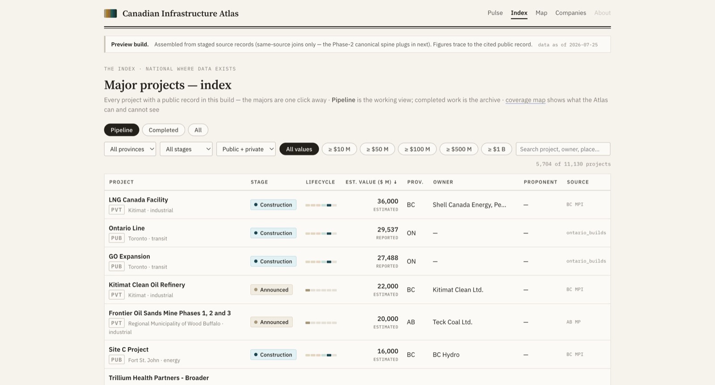This screenshot has width=715, height=385.
Task: Go to the Companies page
Action: click(571, 13)
